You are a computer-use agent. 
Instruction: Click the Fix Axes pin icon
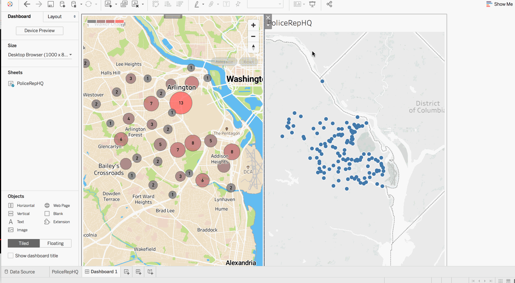coord(238,4)
